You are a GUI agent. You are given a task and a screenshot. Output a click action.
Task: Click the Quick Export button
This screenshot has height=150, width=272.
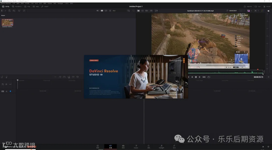click(x=247, y=7)
